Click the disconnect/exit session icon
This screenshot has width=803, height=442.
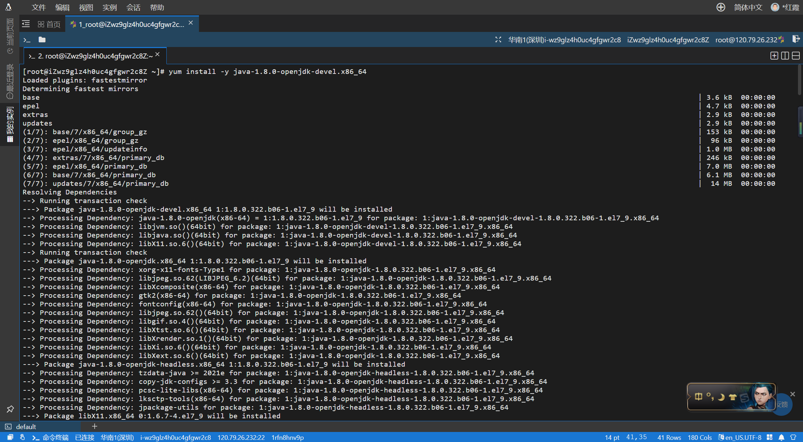pyautogui.click(x=796, y=39)
